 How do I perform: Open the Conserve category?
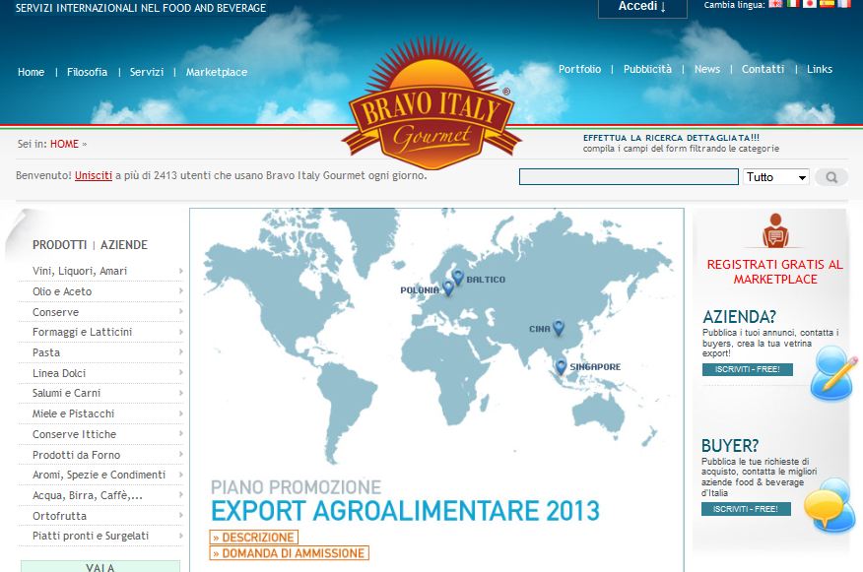click(x=55, y=312)
